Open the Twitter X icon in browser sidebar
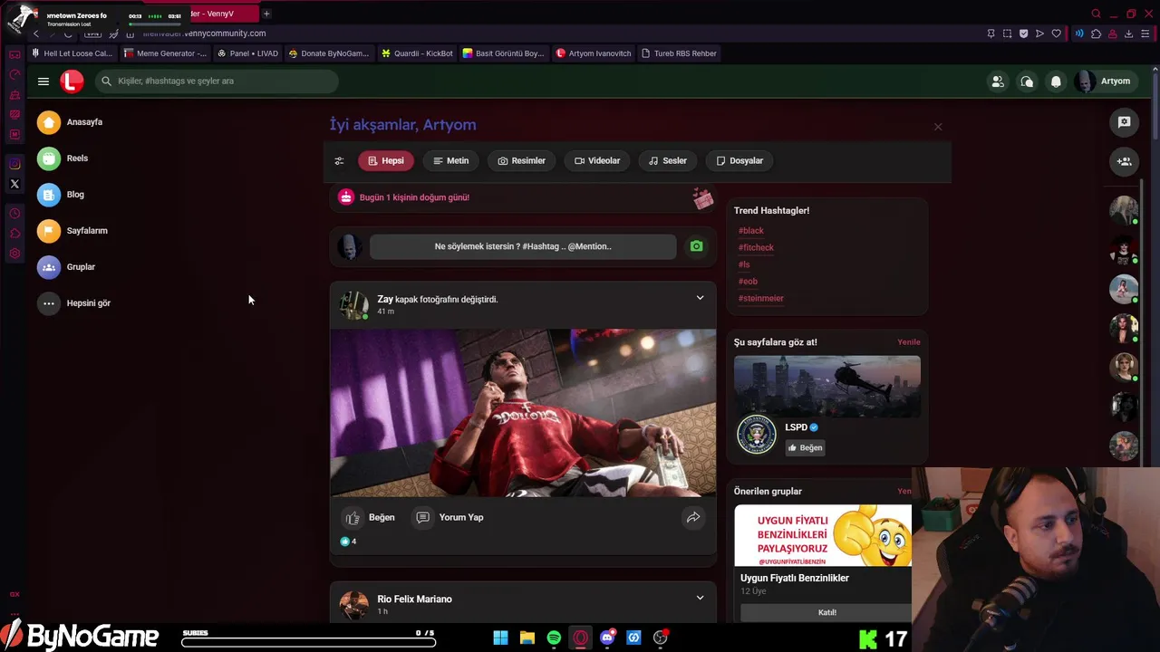Viewport: 1160px width, 652px height. pos(14,184)
